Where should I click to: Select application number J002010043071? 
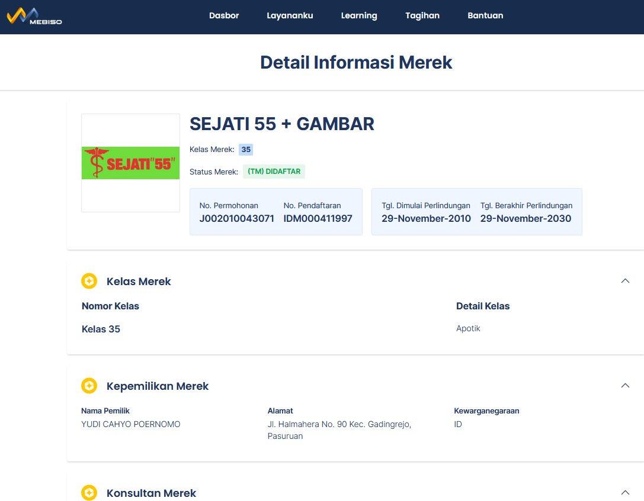click(x=236, y=218)
